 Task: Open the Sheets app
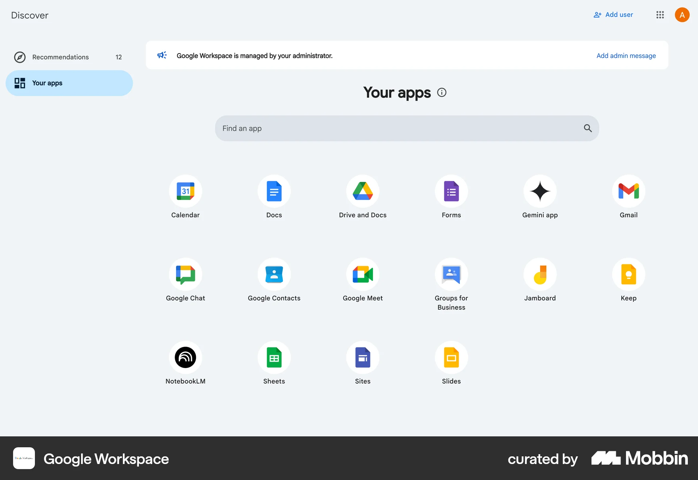(274, 357)
